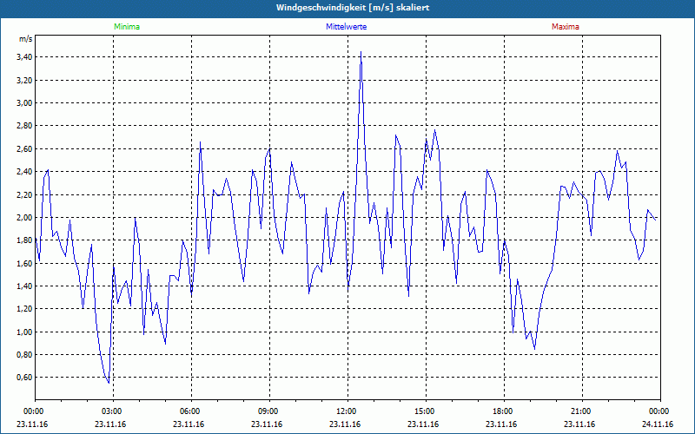Click the 1,00 y-axis value

click(25, 332)
